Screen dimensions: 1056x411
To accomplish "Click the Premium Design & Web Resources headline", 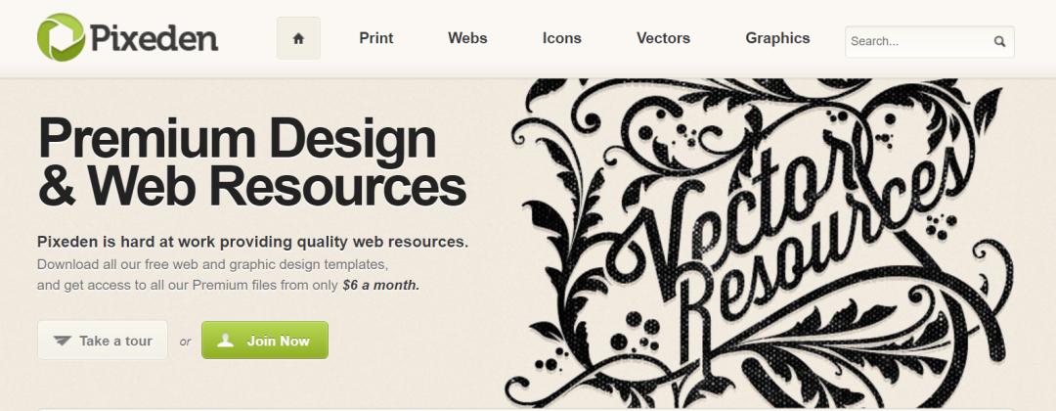I will click(252, 162).
